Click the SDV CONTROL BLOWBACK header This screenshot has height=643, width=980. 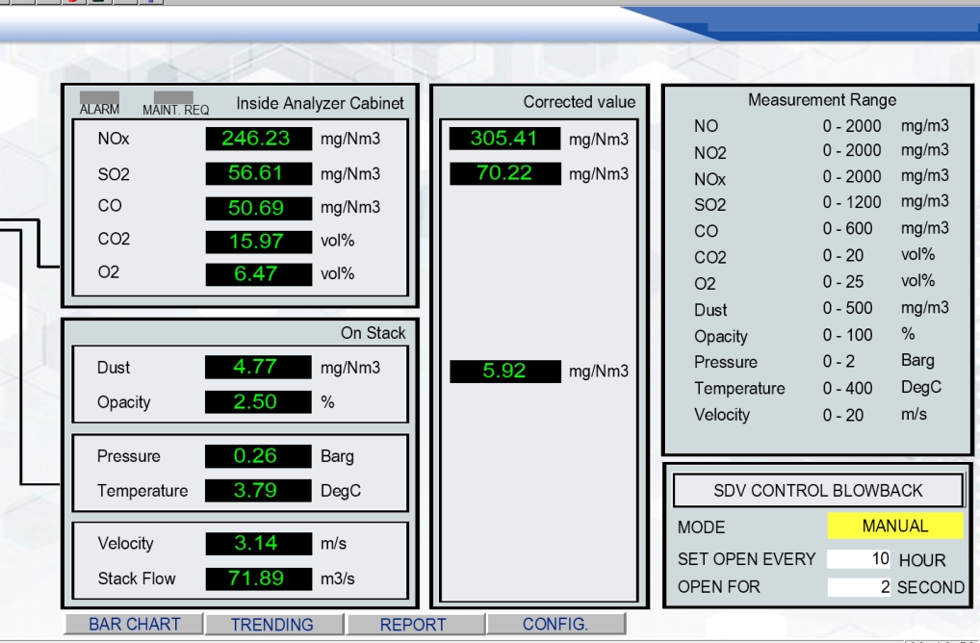click(x=817, y=491)
